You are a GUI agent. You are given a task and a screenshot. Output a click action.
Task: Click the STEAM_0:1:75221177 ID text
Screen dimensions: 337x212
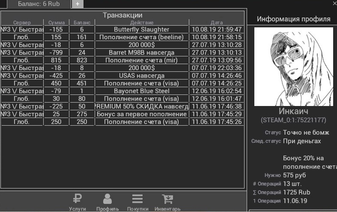(293, 120)
